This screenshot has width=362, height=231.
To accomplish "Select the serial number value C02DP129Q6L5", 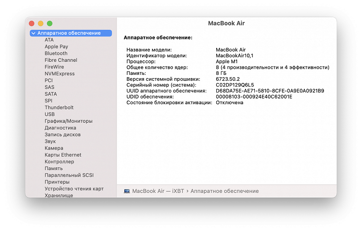I will [x=235, y=85].
